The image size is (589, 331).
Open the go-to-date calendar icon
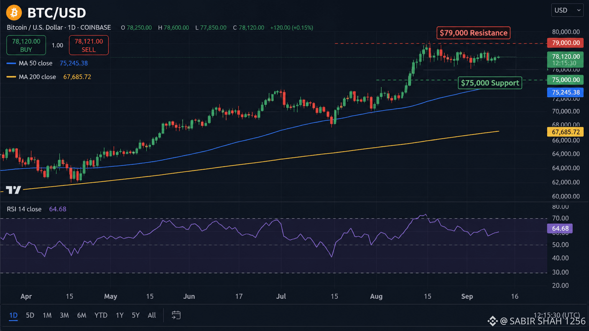176,315
